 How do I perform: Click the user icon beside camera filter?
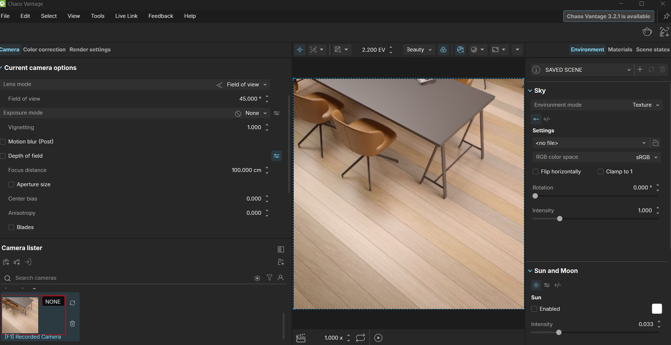tap(281, 278)
